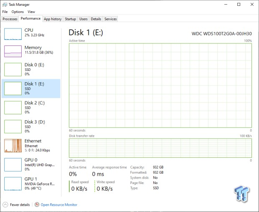259x212 pixels.
Task: Open the View menu
Action: click(31, 12)
